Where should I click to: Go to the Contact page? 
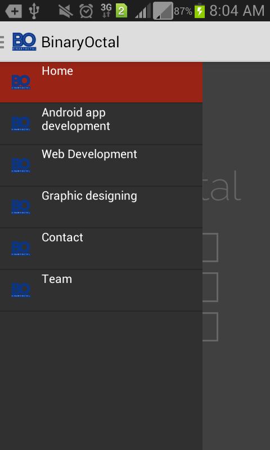[101, 249]
